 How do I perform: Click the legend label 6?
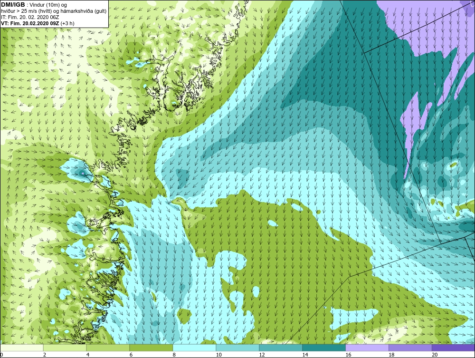pyautogui.click(x=131, y=355)
